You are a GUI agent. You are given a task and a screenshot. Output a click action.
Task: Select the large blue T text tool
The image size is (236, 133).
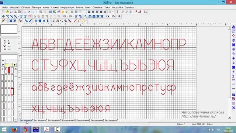click(25, 16)
